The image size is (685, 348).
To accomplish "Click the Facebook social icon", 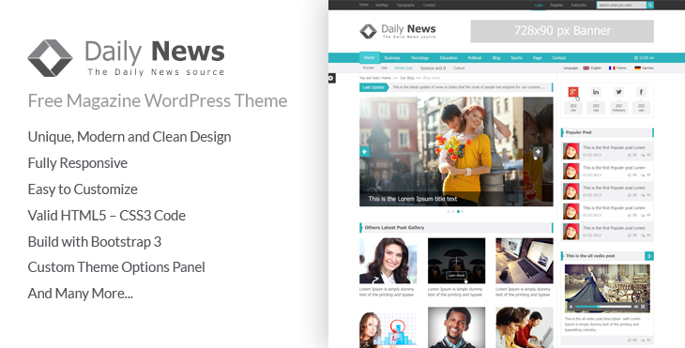I will tap(641, 92).
